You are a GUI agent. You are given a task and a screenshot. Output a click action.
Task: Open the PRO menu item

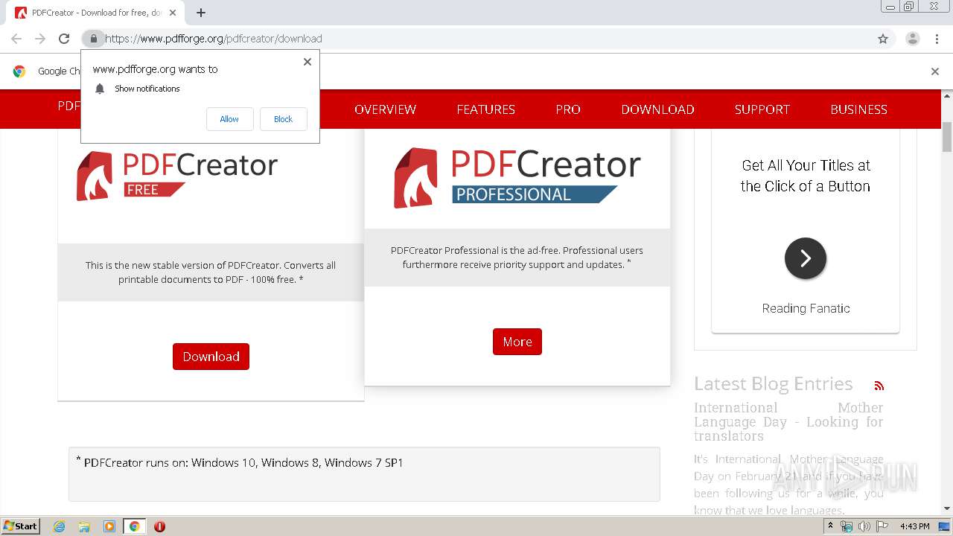point(568,109)
